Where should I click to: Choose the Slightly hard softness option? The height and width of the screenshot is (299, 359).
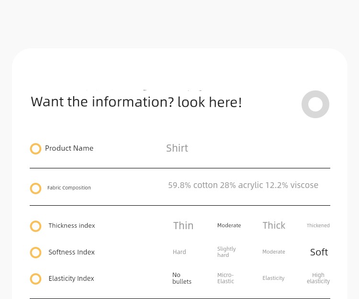coord(226,252)
